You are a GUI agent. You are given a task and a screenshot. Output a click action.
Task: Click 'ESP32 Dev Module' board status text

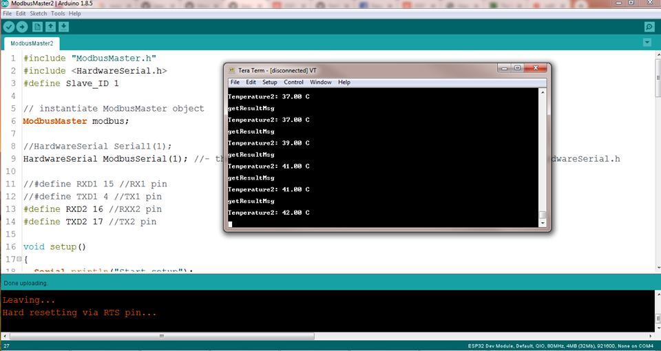pyautogui.click(x=490, y=346)
